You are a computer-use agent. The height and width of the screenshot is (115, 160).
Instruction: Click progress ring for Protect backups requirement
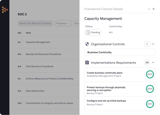pyautogui.click(x=150, y=89)
